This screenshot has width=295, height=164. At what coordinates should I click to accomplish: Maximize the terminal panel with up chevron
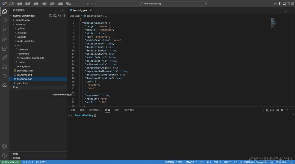(287, 110)
